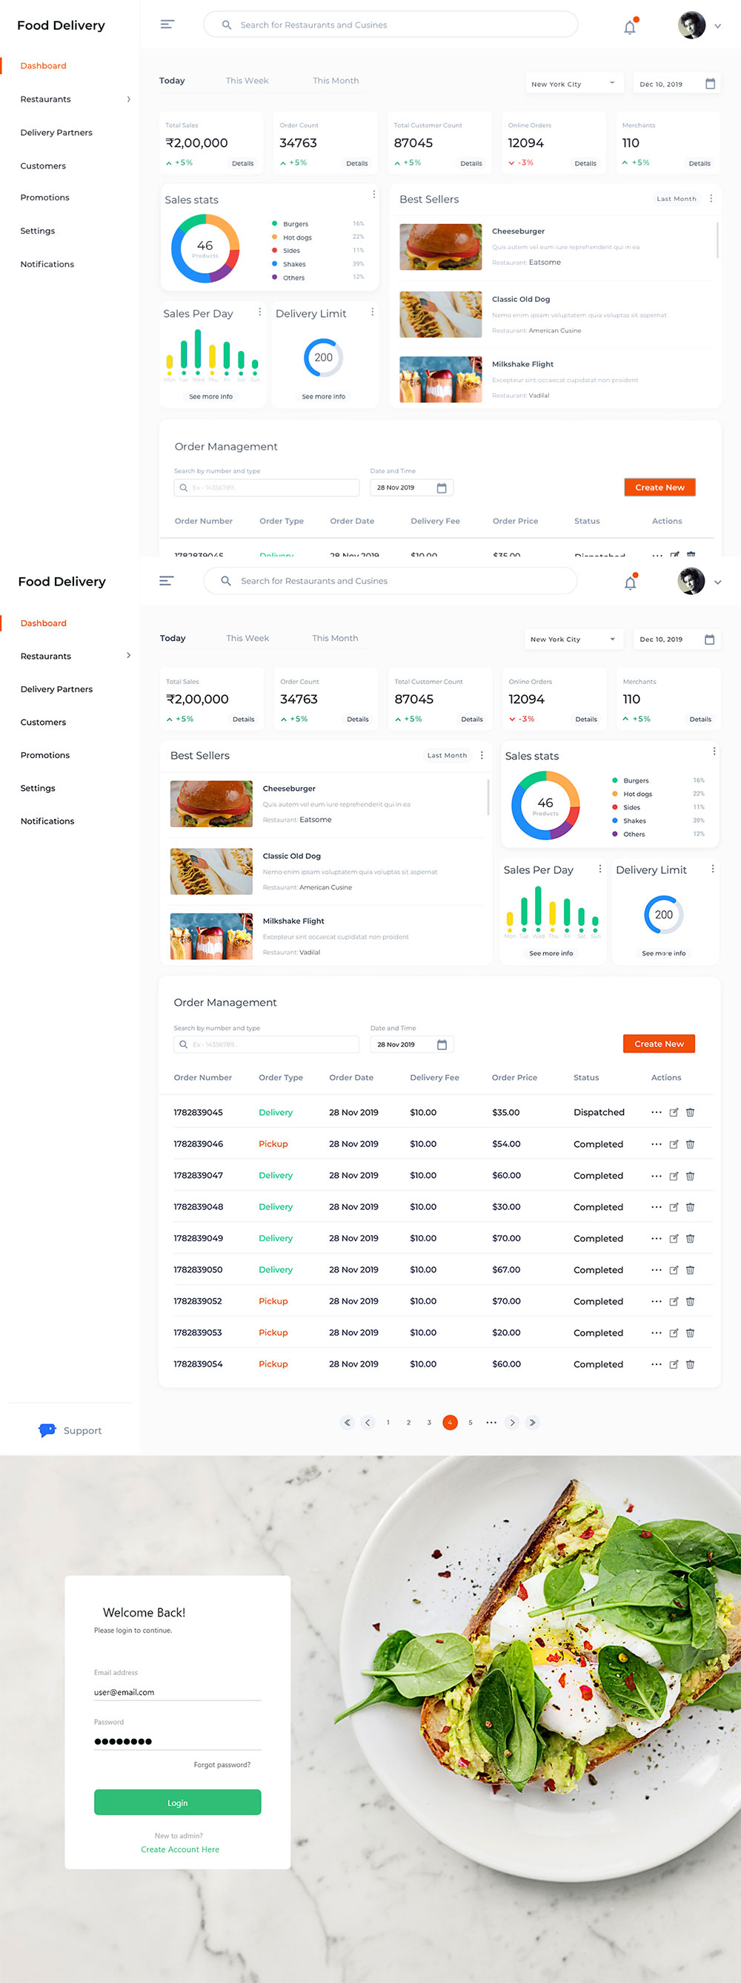This screenshot has height=1983, width=741.
Task: Open more options for order 1782839047
Action: click(657, 1175)
